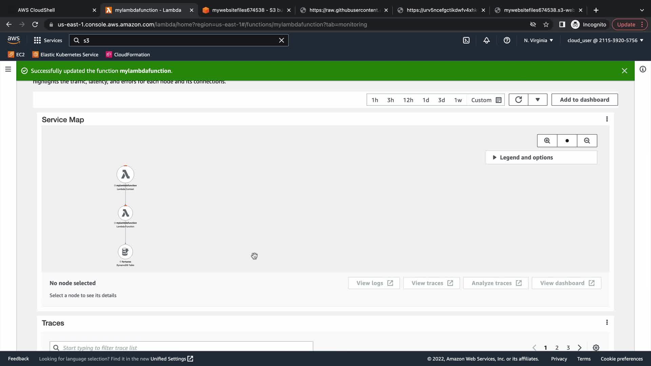
Task: Select the 3h time range
Action: coord(390,100)
